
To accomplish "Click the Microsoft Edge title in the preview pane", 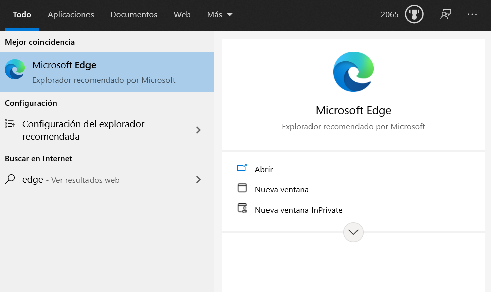I will click(353, 110).
